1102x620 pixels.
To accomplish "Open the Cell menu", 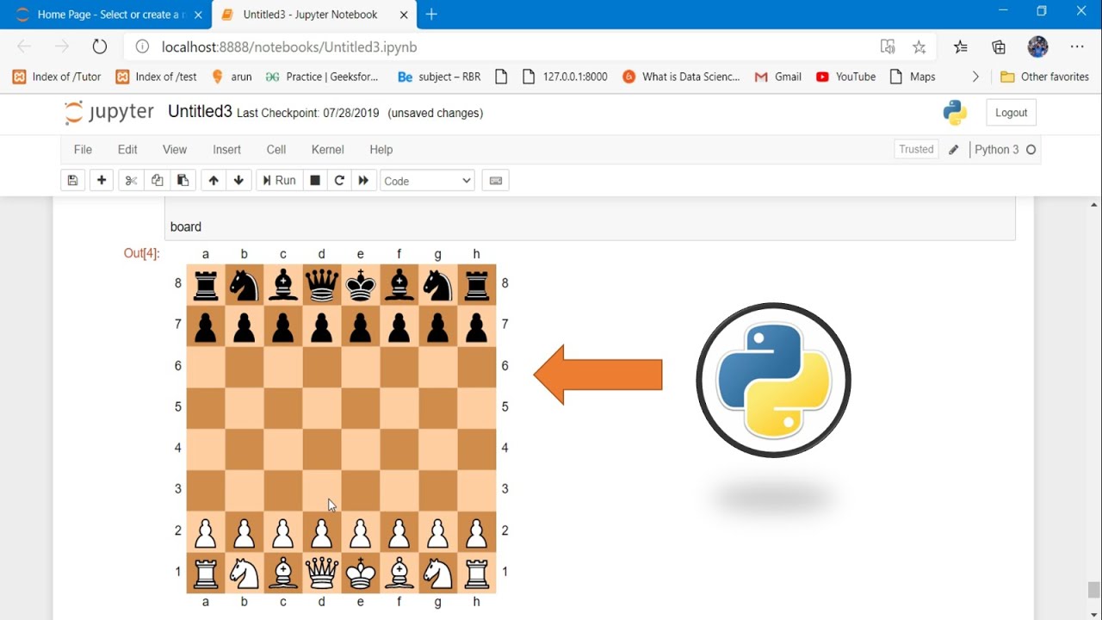I will pos(276,149).
